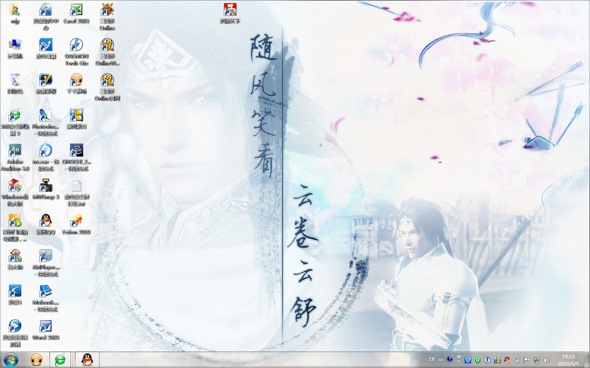Launch 金山毒霸 antivirus shortcut
This screenshot has height=368, width=590.
[x=45, y=49]
